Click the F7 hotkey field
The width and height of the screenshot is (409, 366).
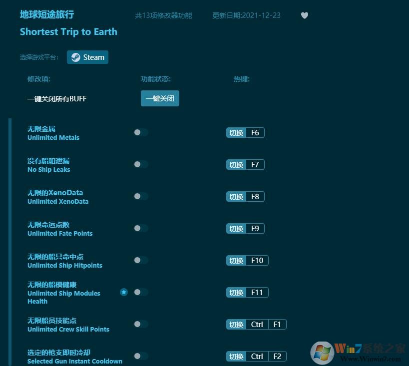tap(255, 165)
